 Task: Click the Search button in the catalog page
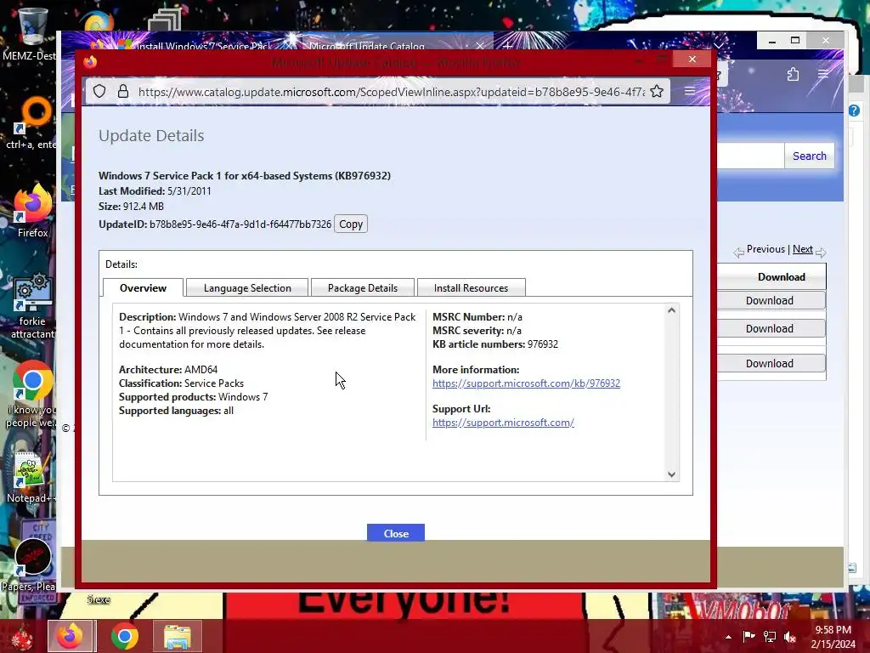(x=809, y=156)
